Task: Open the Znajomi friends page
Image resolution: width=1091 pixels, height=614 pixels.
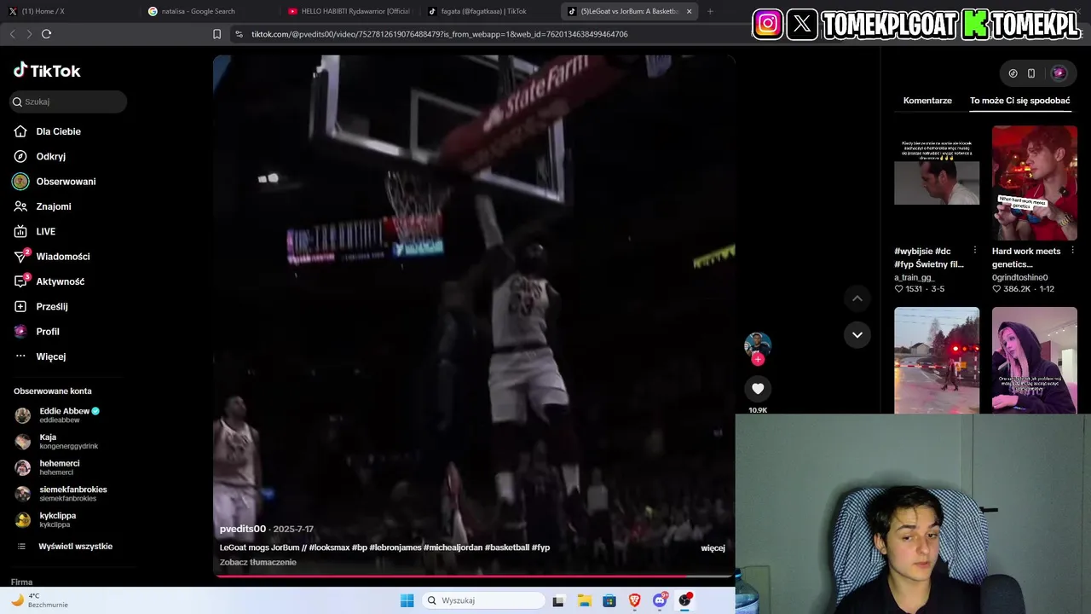Action: (43, 206)
